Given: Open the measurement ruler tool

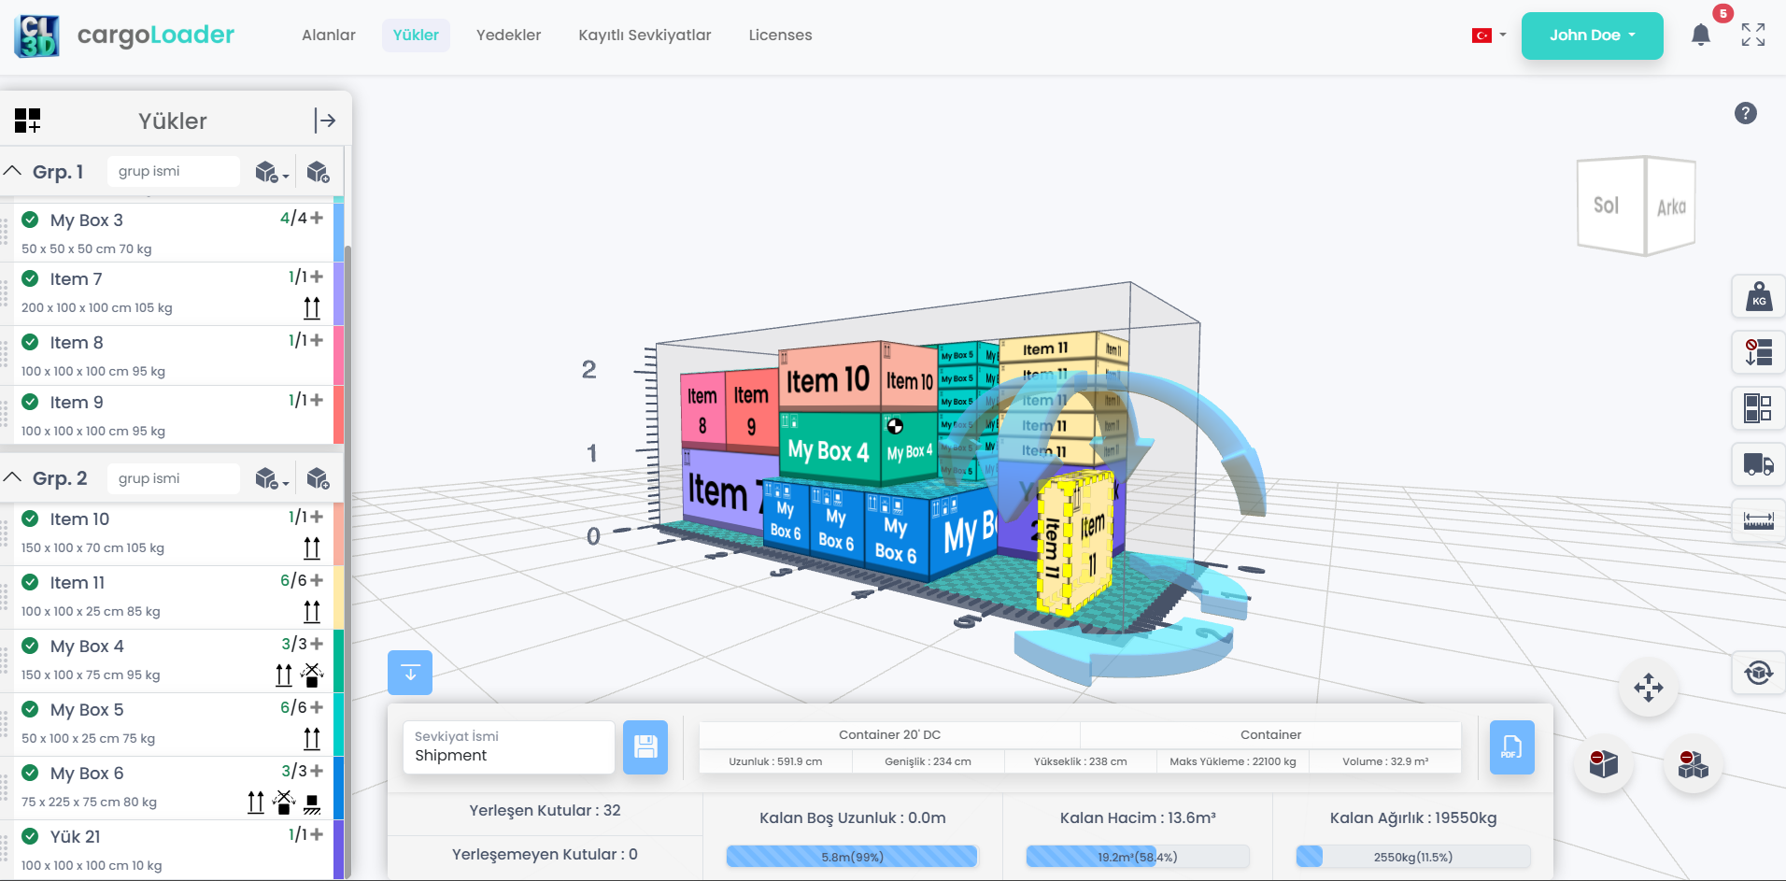Looking at the screenshot, I should [1760, 520].
